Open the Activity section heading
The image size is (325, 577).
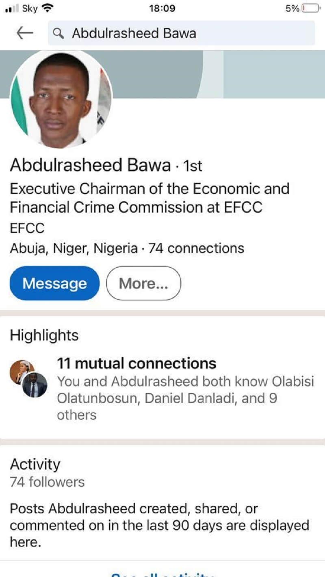35,464
